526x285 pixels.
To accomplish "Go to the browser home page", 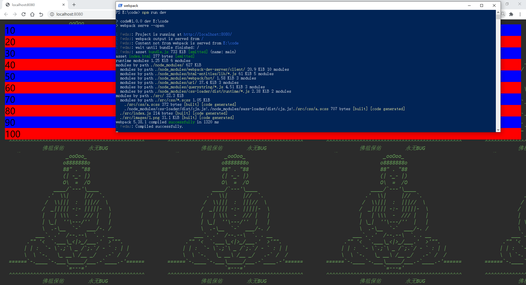I will pyautogui.click(x=32, y=14).
